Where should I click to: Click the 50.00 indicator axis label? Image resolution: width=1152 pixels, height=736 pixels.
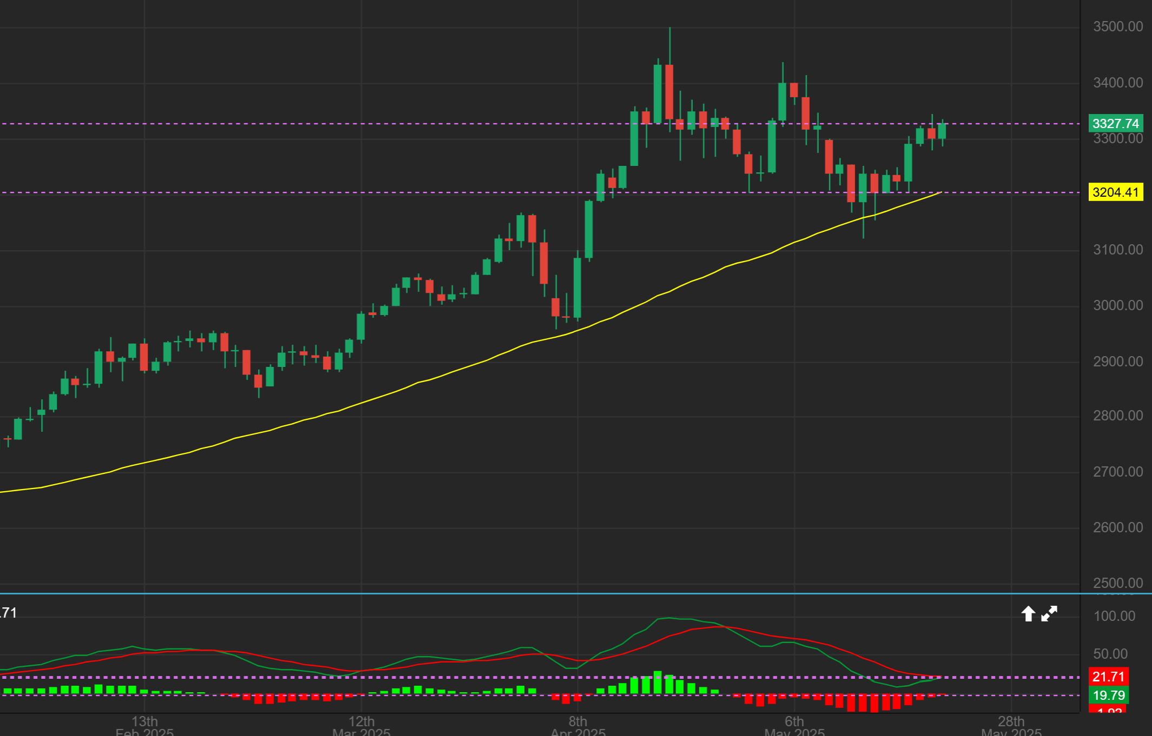[x=1110, y=654]
